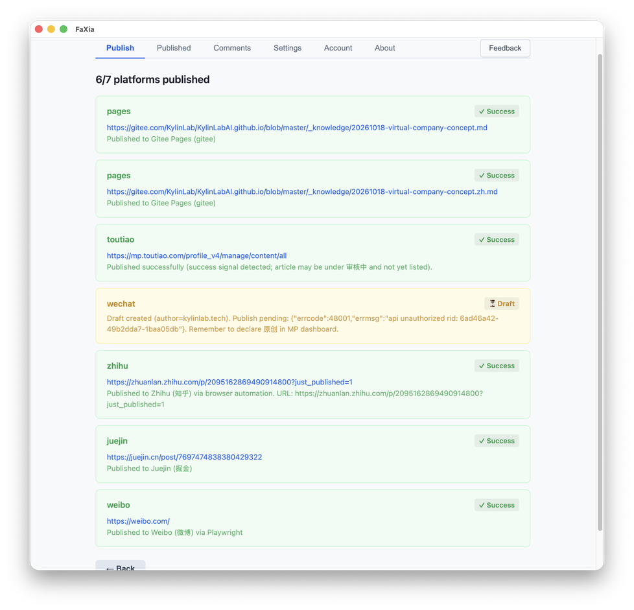Open the juejin.cn post link

point(184,457)
